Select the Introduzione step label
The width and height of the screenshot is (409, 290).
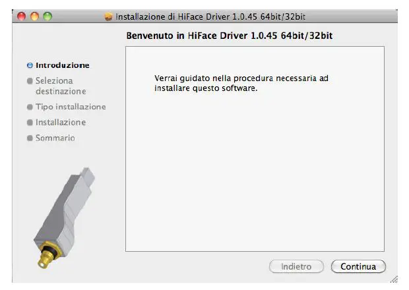click(x=63, y=65)
